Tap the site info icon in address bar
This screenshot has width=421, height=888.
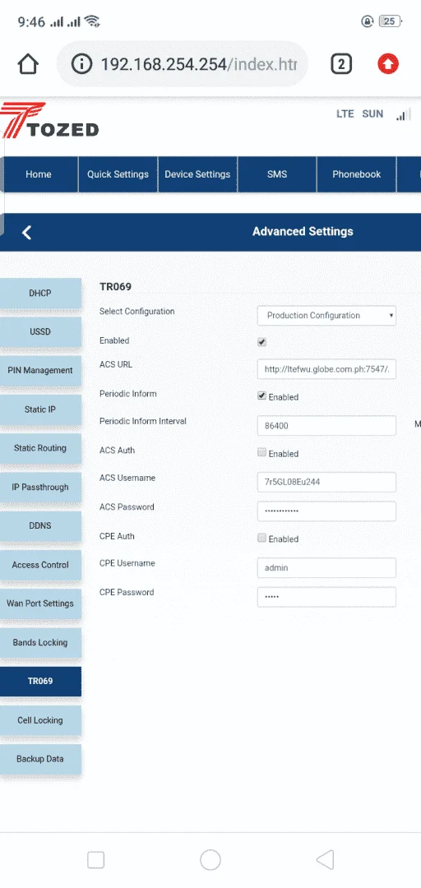(x=81, y=64)
